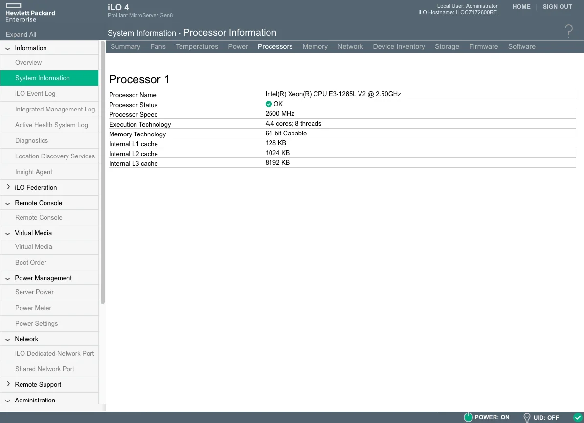The image size is (584, 423).
Task: Click the Internal L3 cache label
Action: click(x=134, y=163)
